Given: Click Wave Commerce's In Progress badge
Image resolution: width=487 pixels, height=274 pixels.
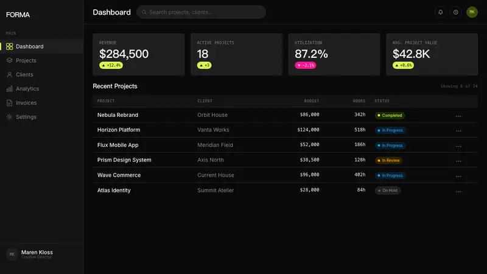Looking at the screenshot, I should [x=390, y=175].
